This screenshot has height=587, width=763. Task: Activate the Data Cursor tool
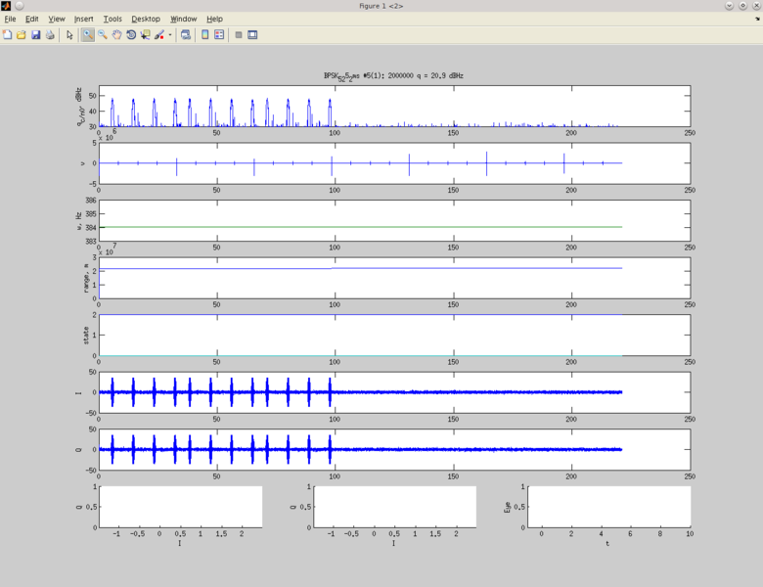coord(145,35)
